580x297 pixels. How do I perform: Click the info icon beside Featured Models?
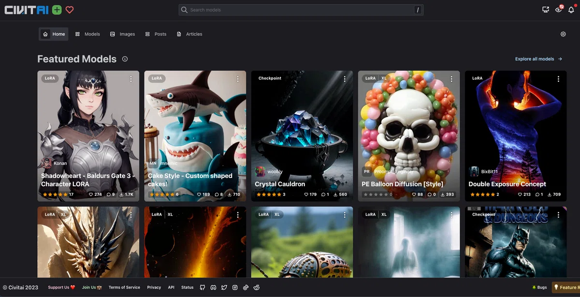(x=125, y=59)
